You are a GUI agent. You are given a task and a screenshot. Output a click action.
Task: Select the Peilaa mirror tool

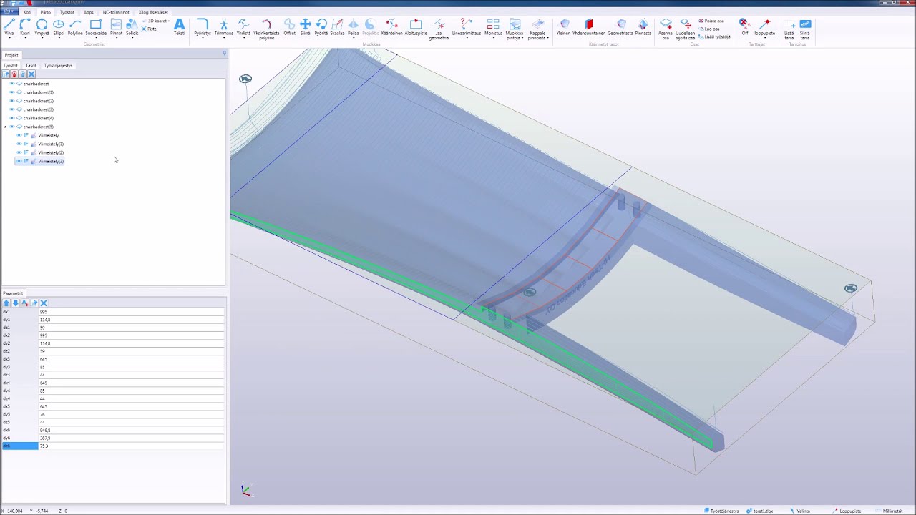click(x=354, y=27)
